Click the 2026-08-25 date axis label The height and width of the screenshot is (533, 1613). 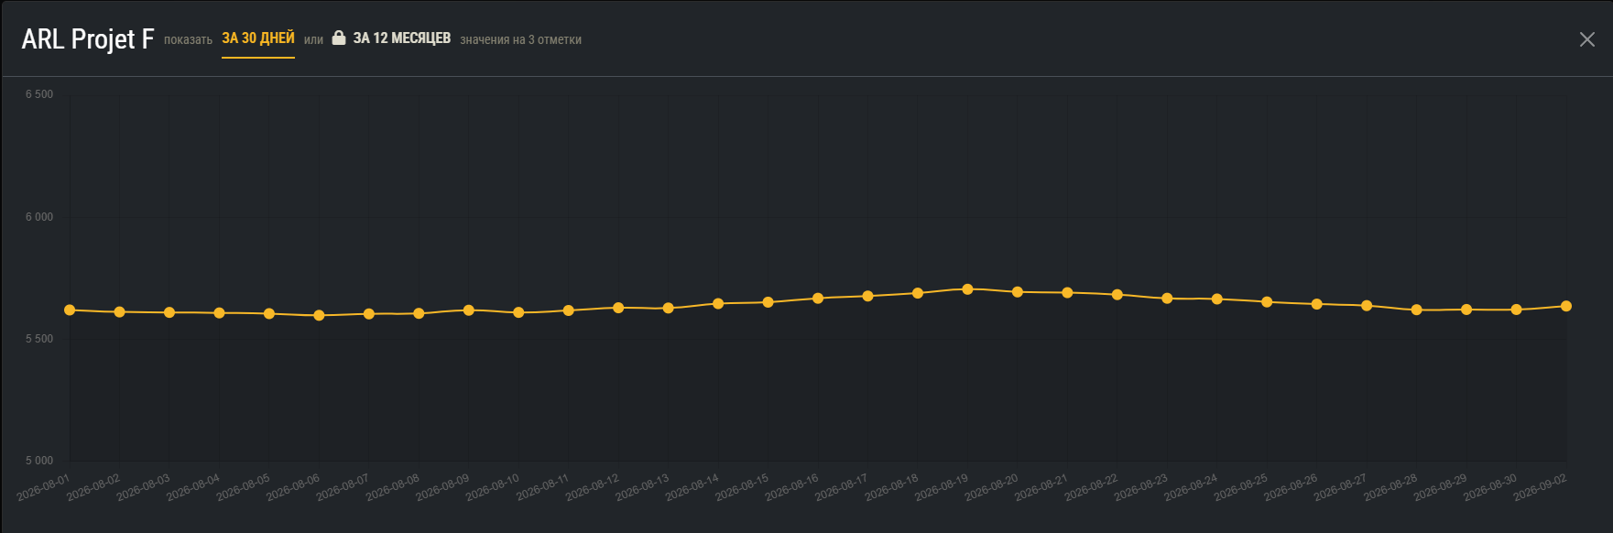click(x=1241, y=487)
